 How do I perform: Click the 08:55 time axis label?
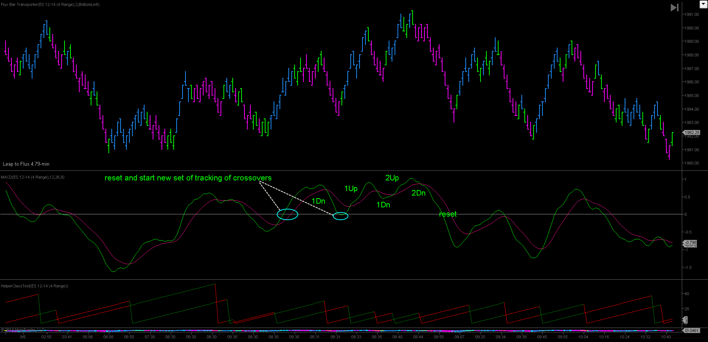click(439, 337)
